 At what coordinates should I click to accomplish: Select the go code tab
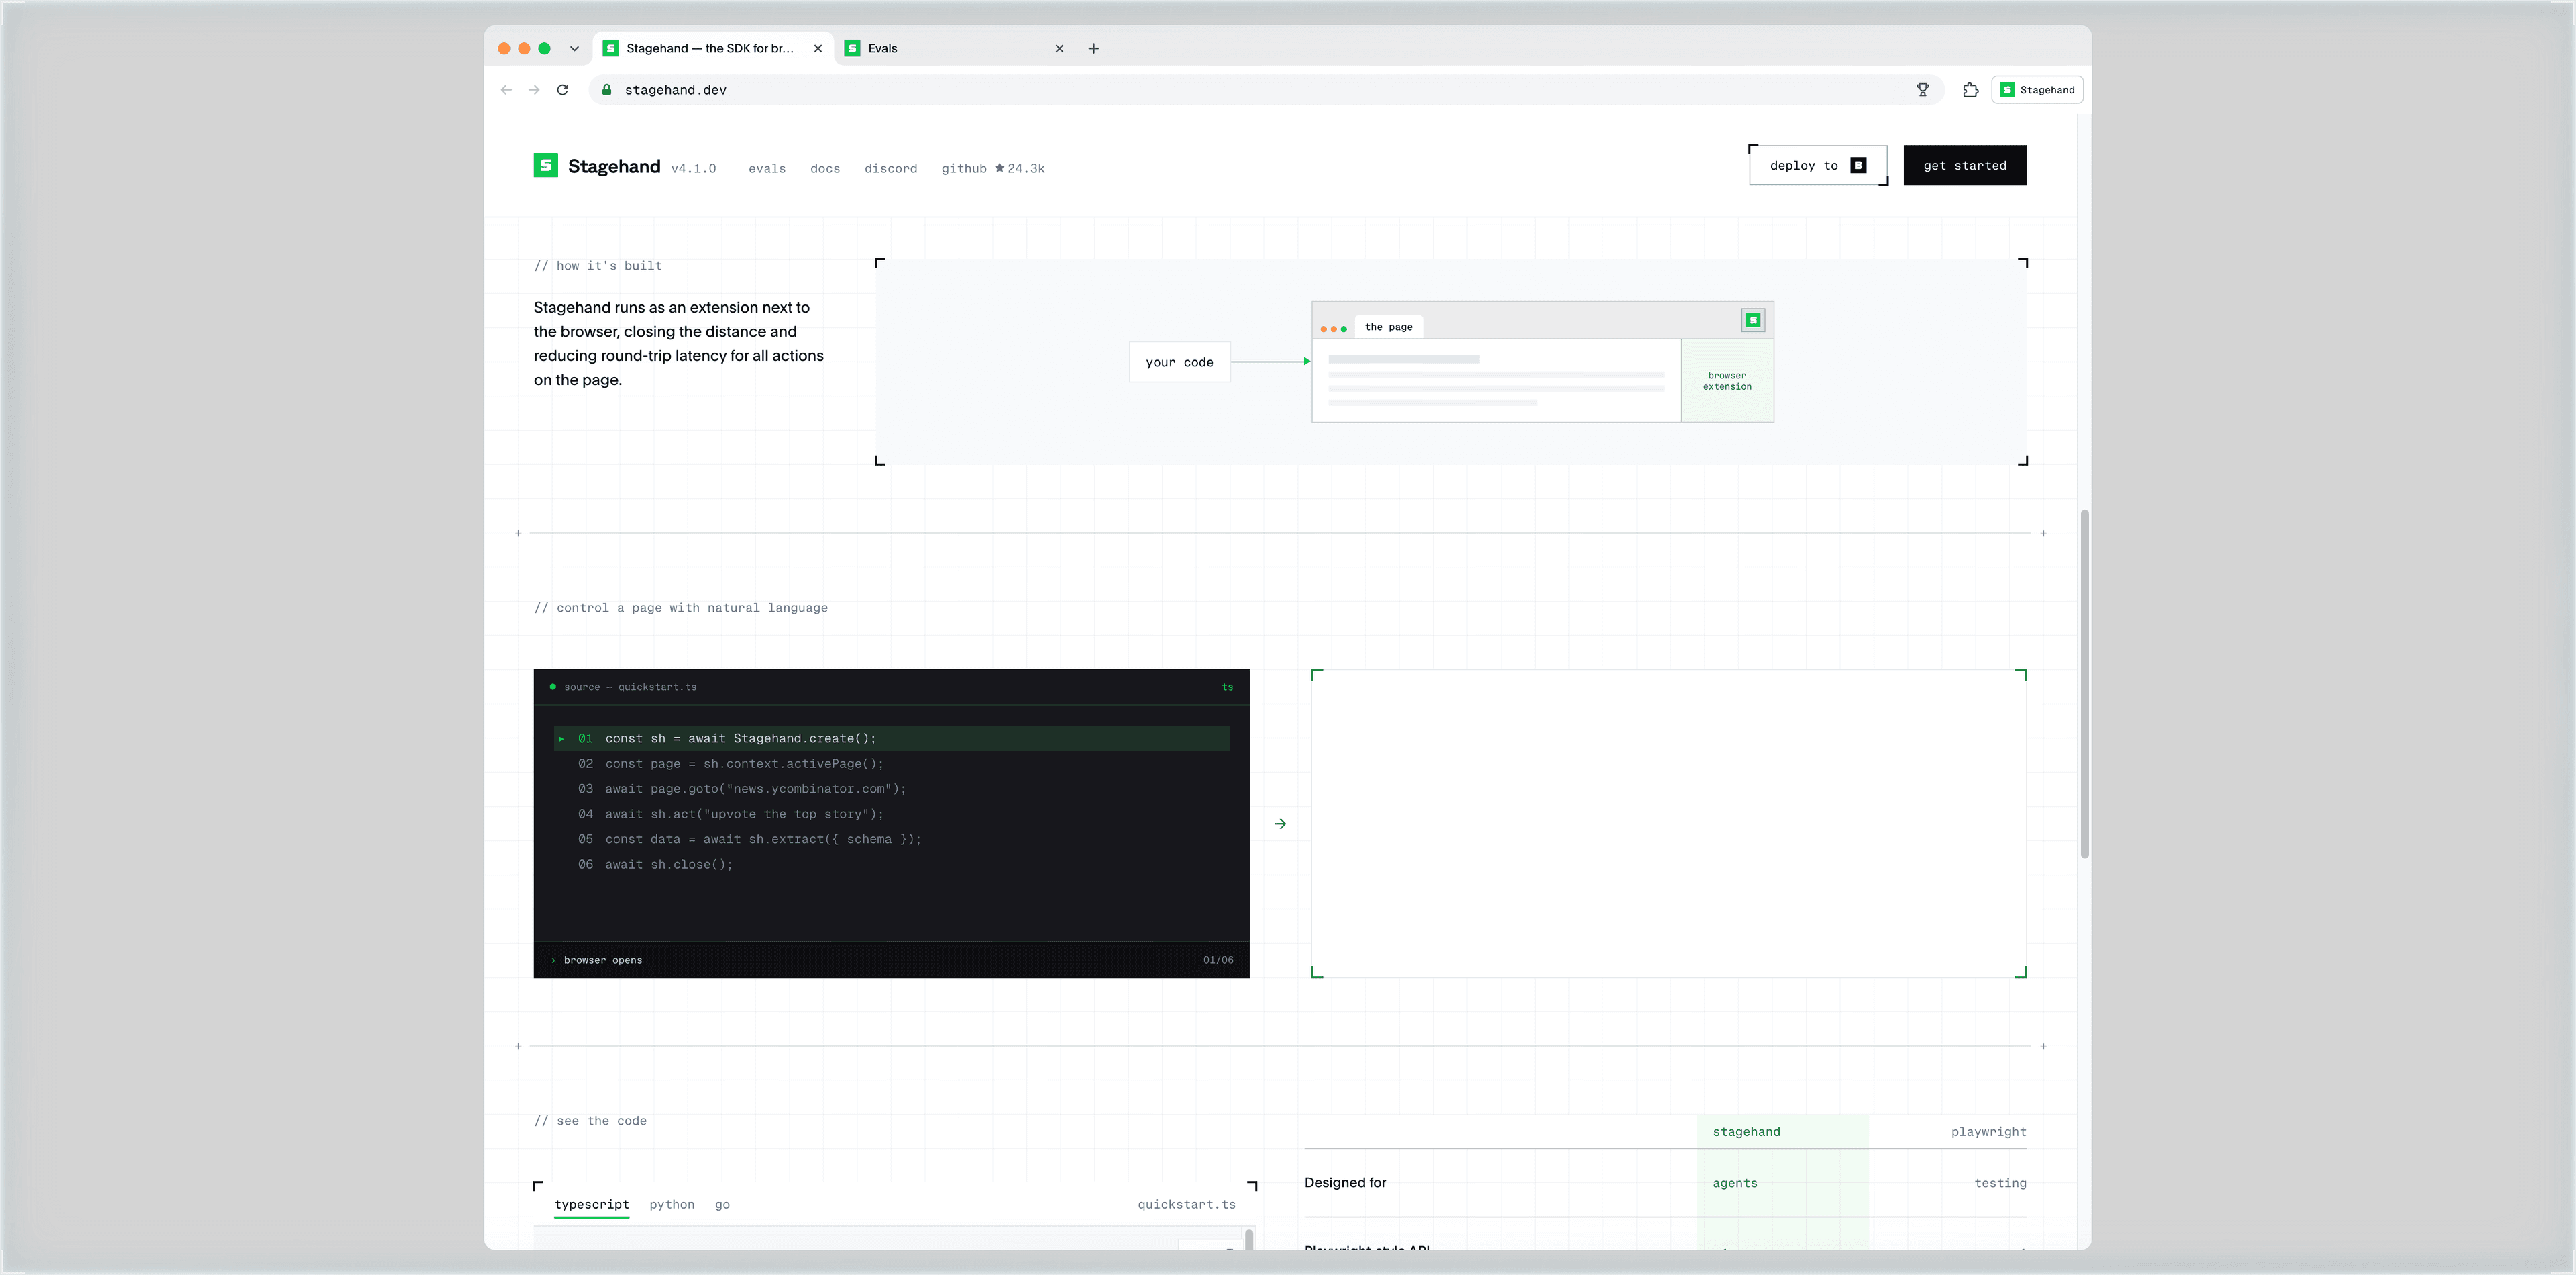(722, 1204)
